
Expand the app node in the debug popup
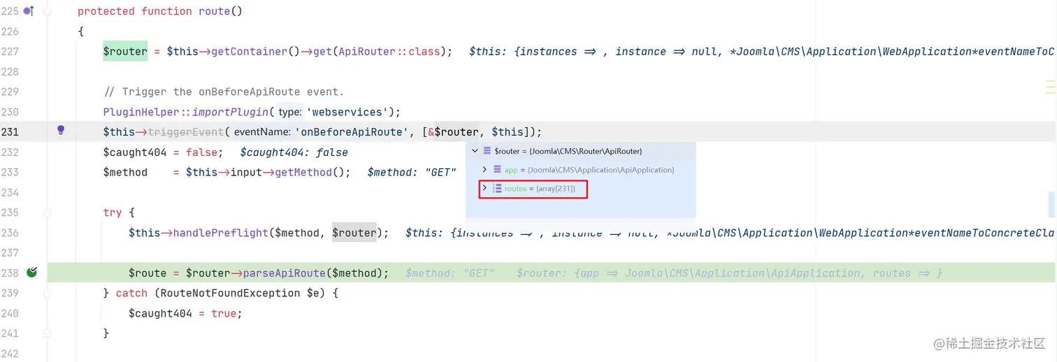[x=485, y=170]
